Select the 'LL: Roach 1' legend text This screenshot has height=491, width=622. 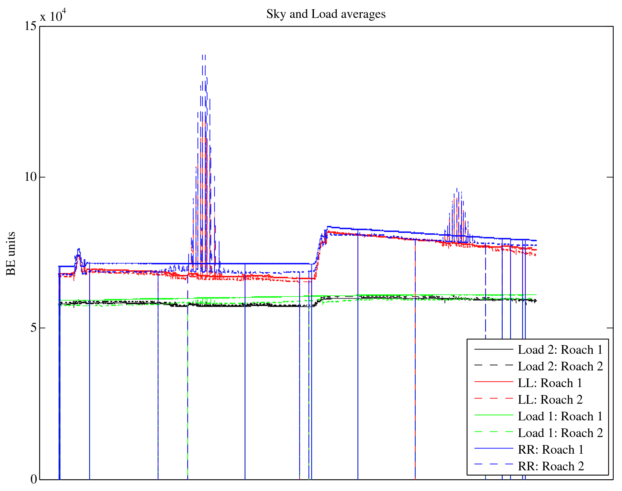[x=550, y=383]
